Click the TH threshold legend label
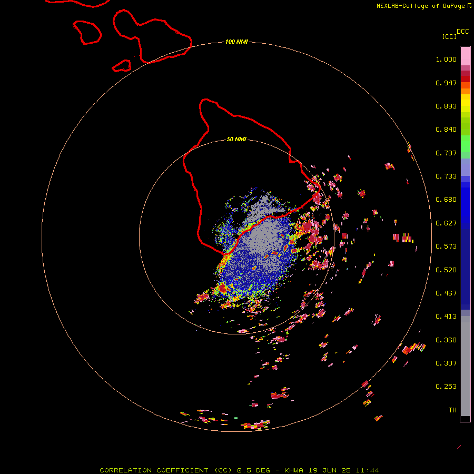This screenshot has height=474, width=474. click(452, 410)
